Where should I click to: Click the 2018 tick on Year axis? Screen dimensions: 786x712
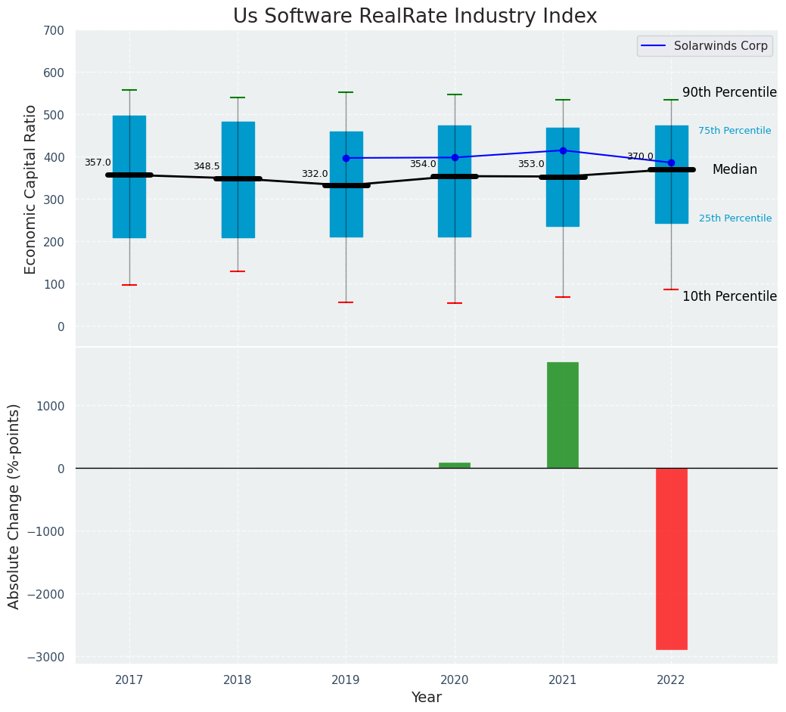(238, 680)
